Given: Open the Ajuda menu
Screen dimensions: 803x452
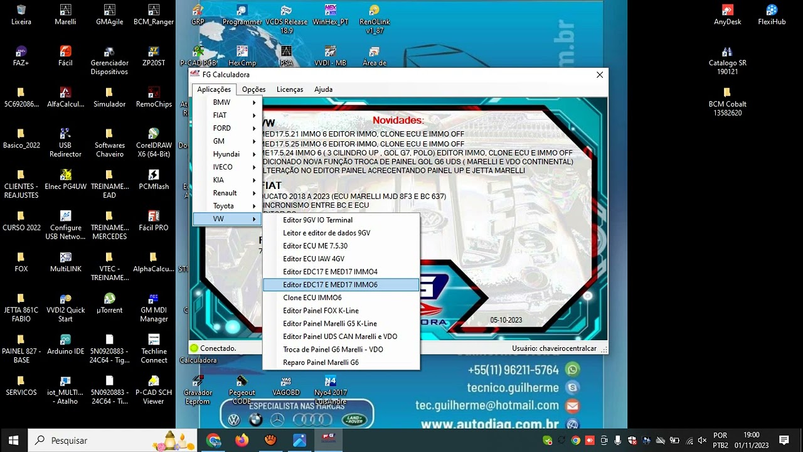Looking at the screenshot, I should pyautogui.click(x=323, y=90).
